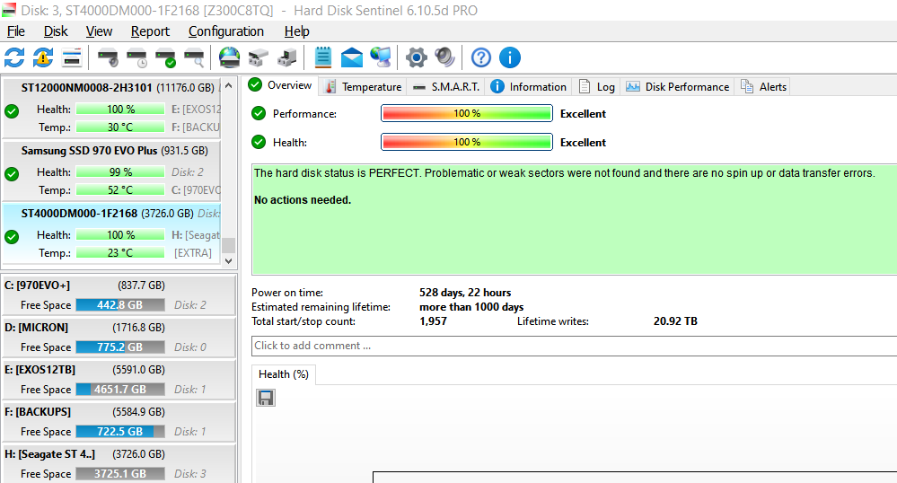Click the refresh icon with yellow warning triangle
This screenshot has width=897, height=483.
pos(43,57)
